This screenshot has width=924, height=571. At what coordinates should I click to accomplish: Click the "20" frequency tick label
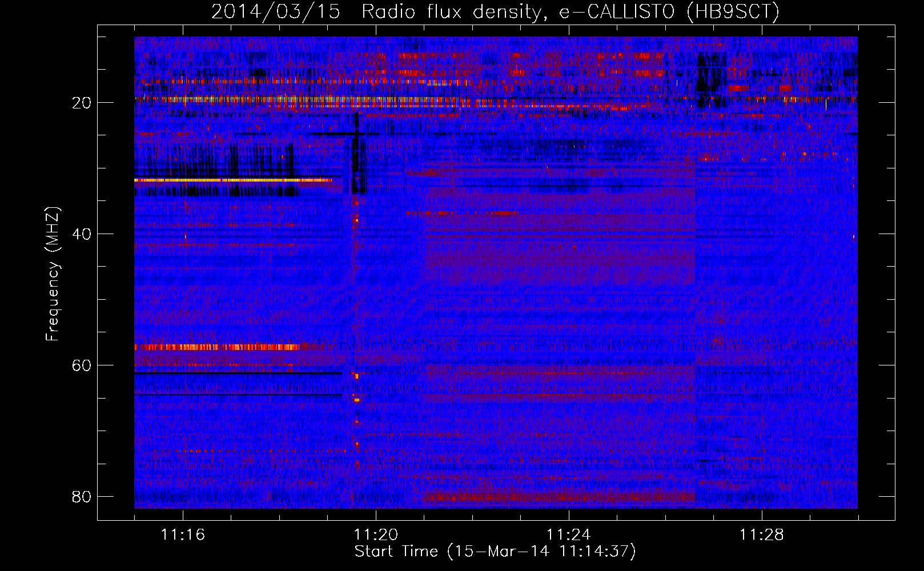click(x=82, y=103)
